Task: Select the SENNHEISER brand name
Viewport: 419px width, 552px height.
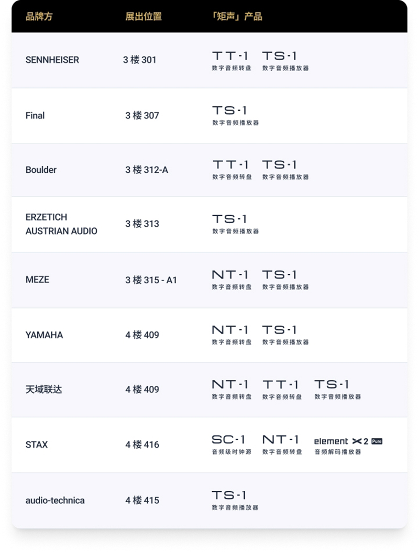Action: 52,60
